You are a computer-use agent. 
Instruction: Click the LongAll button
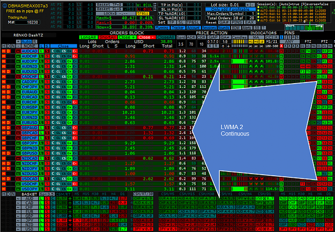tap(88, 37)
